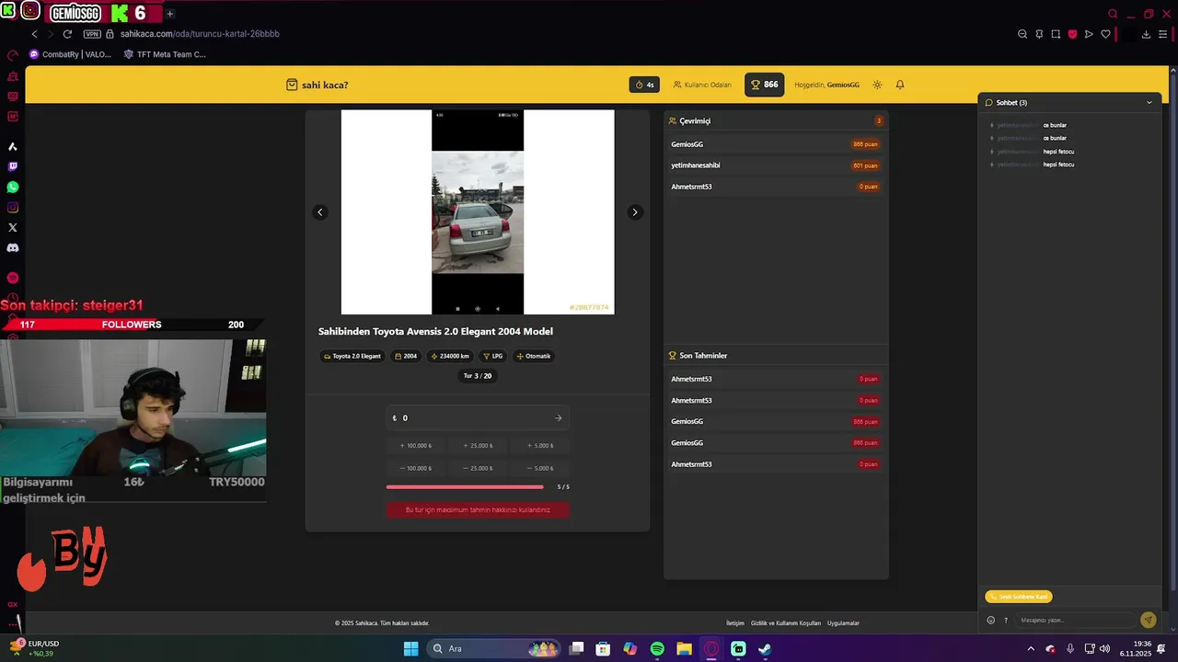Click the sahikaca.com address bar URL

point(200,34)
